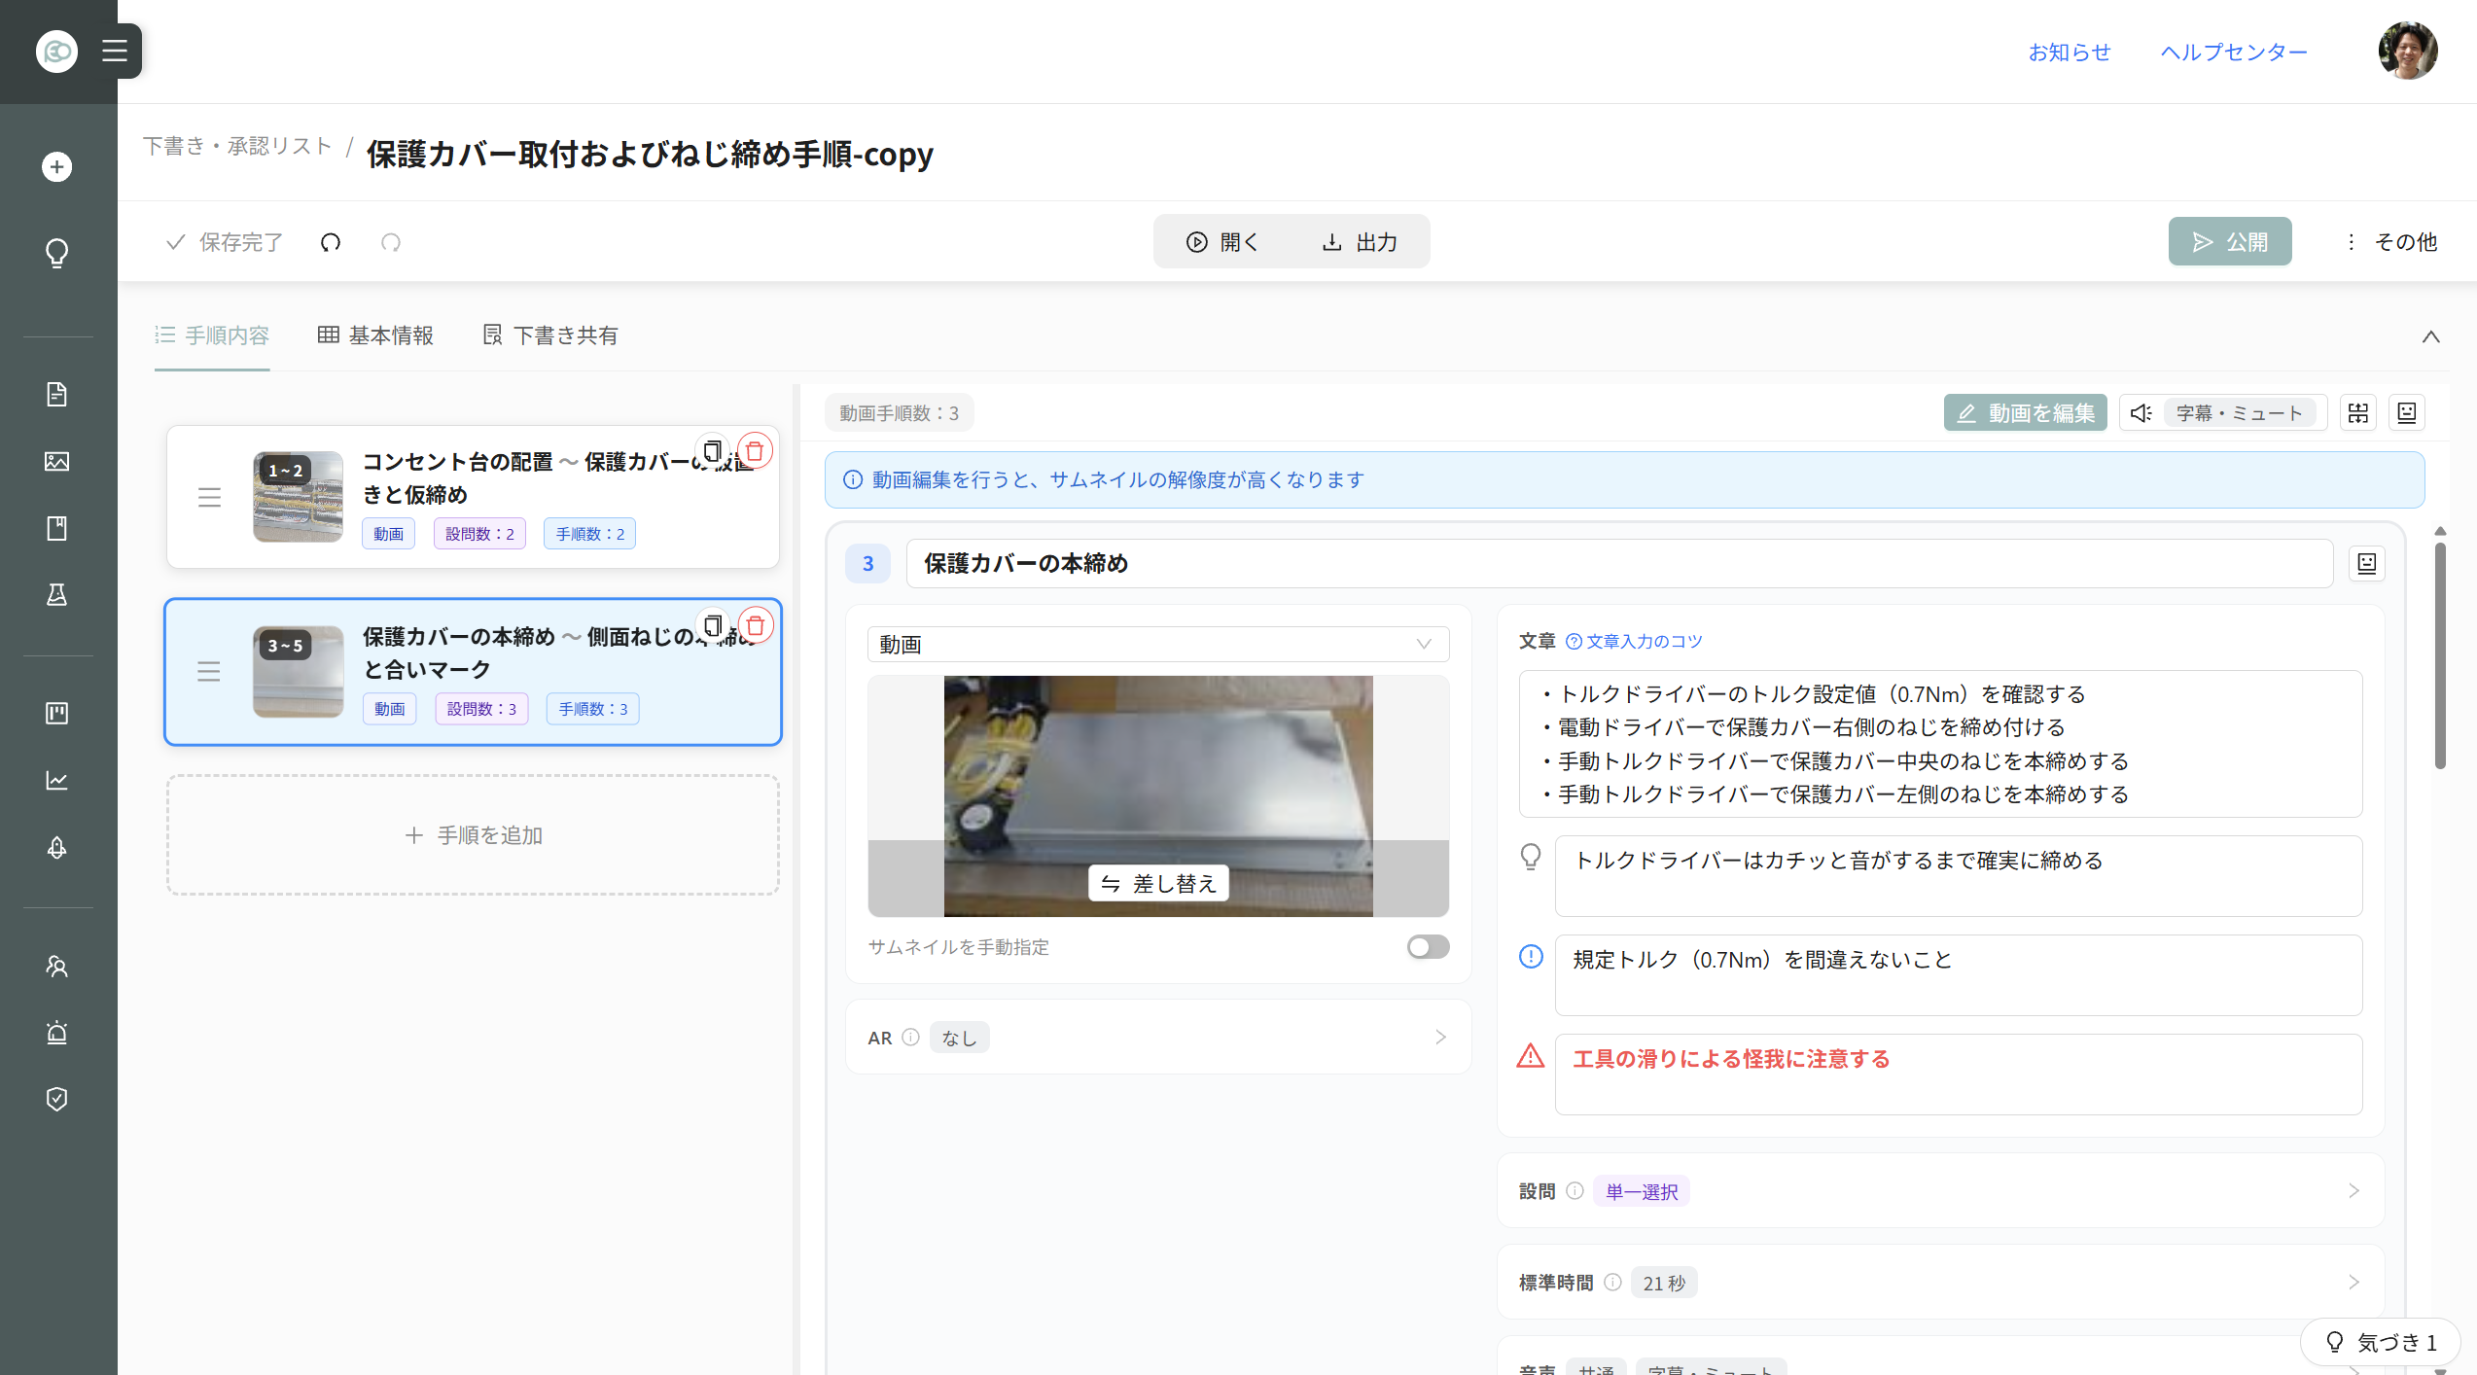Click the 公開 publish button
The height and width of the screenshot is (1375, 2477).
(x=2230, y=242)
